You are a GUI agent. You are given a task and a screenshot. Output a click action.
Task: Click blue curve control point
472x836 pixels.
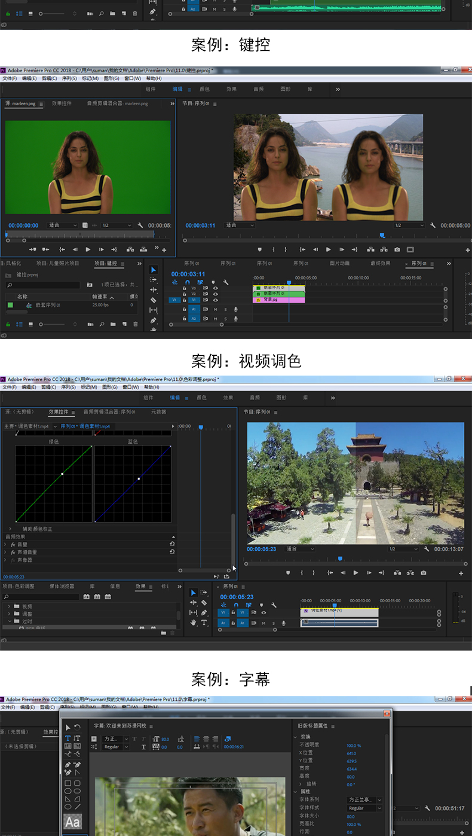tap(139, 478)
